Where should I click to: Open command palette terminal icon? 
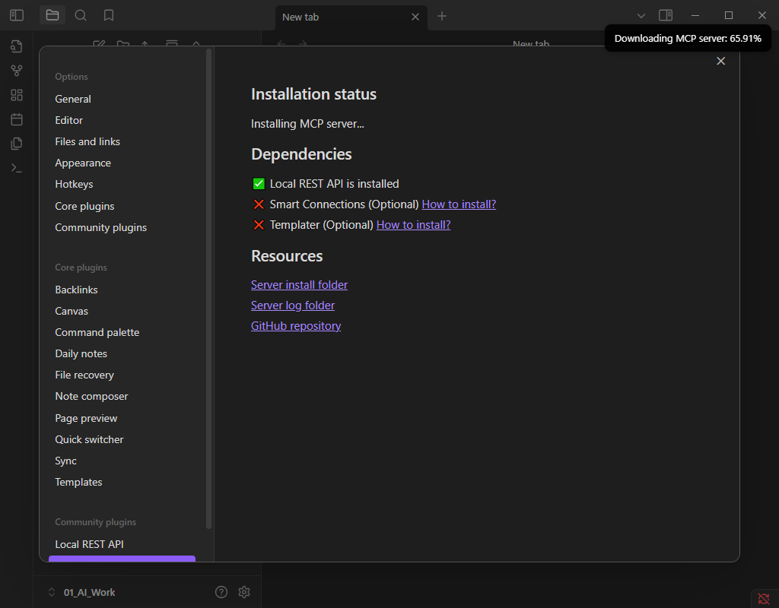pos(17,168)
